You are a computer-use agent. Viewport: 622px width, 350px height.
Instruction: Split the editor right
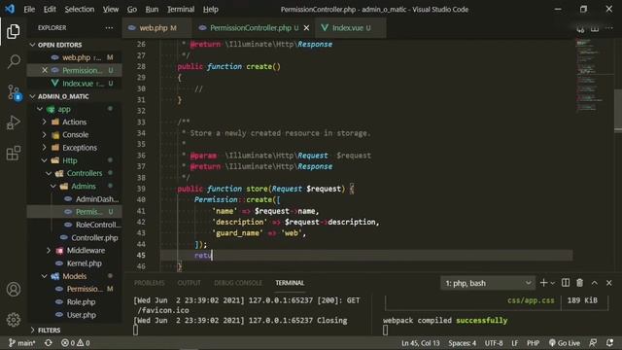point(595,28)
